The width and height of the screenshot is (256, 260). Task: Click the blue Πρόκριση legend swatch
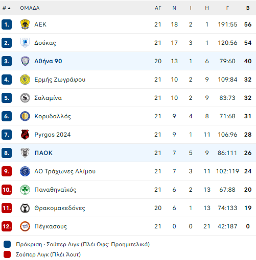[7, 244]
